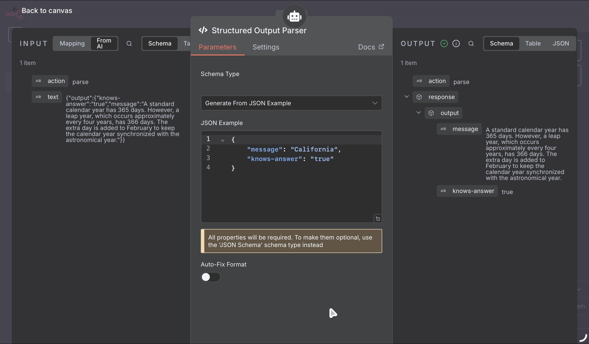Click the OUTPUT info circle icon
The height and width of the screenshot is (344, 589).
click(x=456, y=43)
